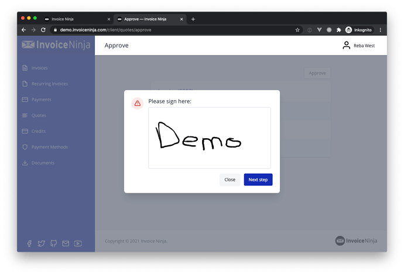
Task: Click the Next step button
Action: pos(258,180)
